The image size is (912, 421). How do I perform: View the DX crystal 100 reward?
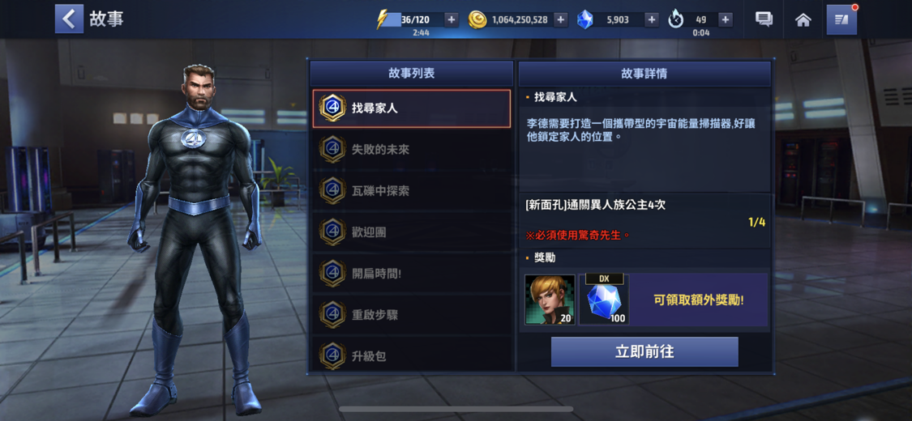click(604, 300)
